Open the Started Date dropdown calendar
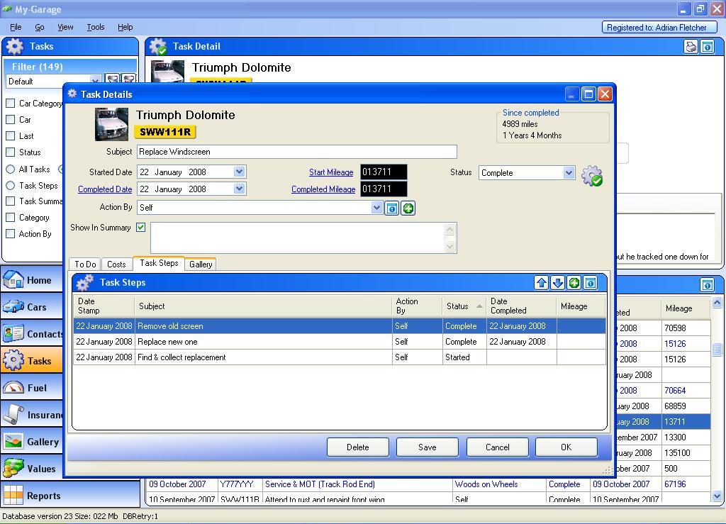The width and height of the screenshot is (726, 524). coord(239,172)
